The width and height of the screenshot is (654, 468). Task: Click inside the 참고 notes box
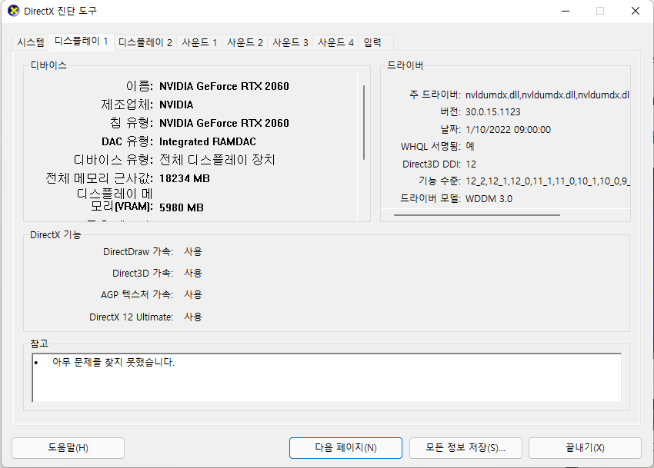click(326, 378)
